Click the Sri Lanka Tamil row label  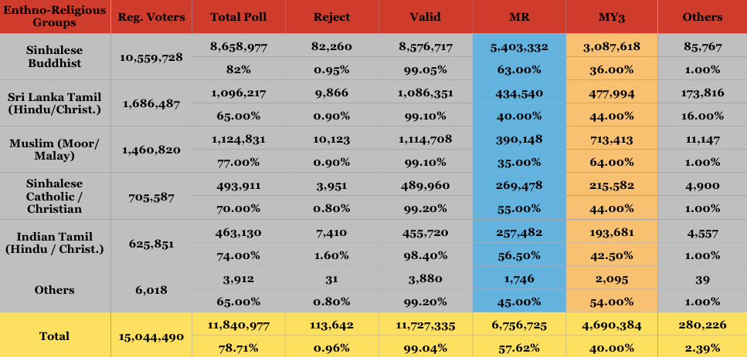(56, 103)
